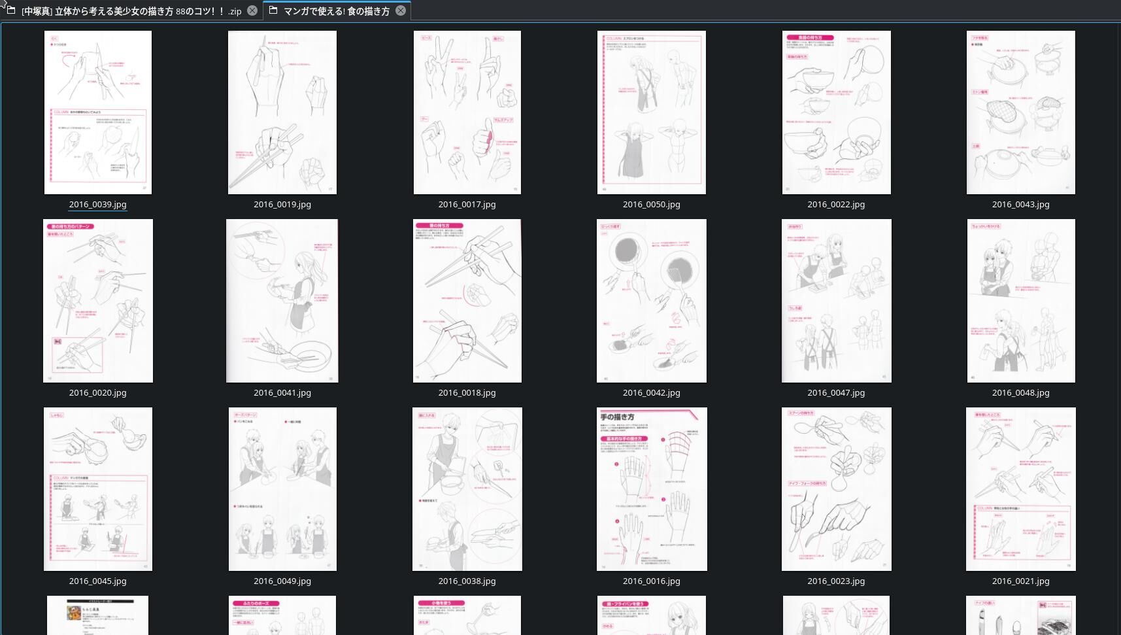Choose the 2016_0020.jpg thumbnail
This screenshot has height=635, width=1121.
coord(98,301)
